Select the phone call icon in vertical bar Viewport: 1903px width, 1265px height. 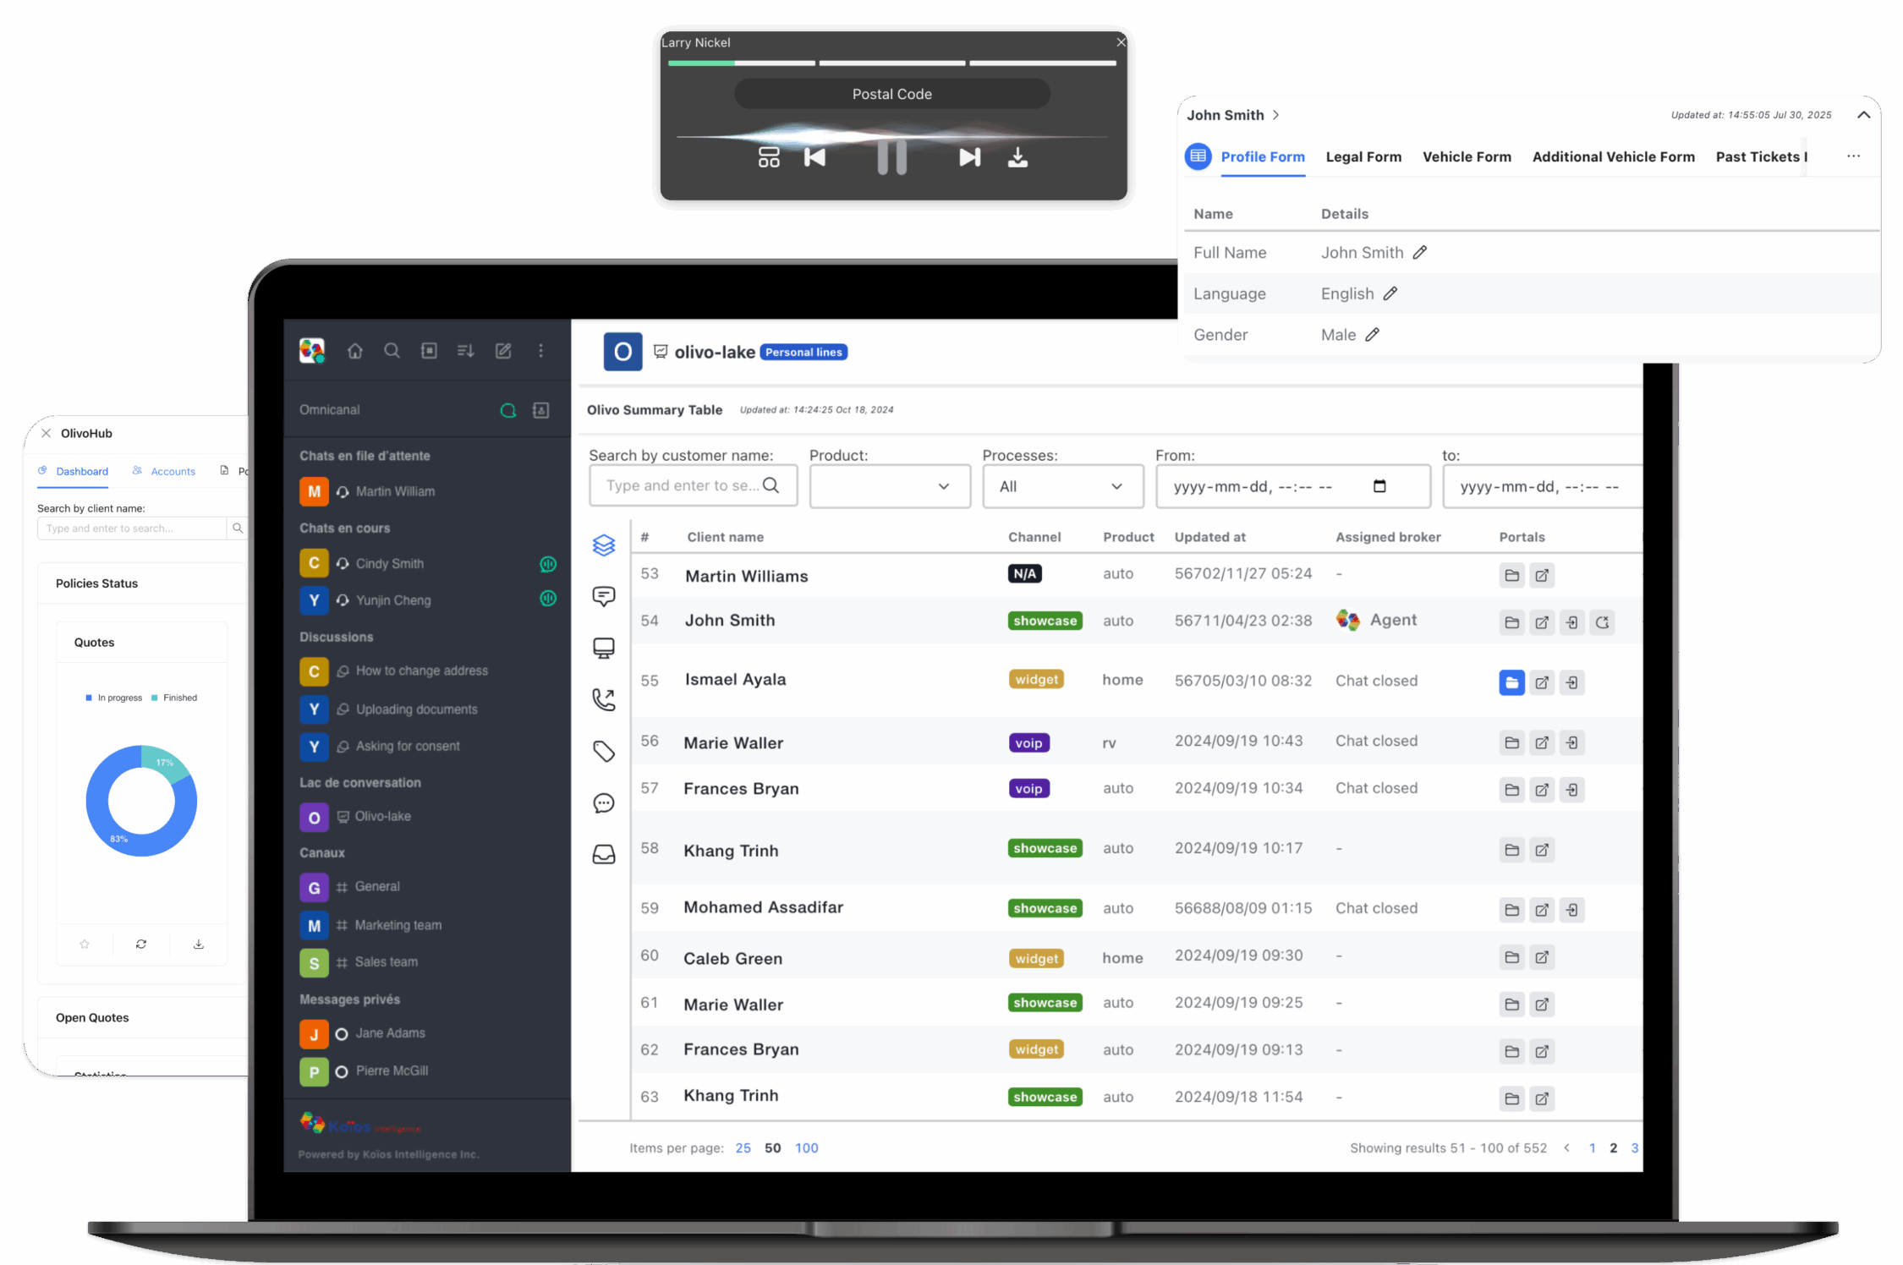click(603, 699)
